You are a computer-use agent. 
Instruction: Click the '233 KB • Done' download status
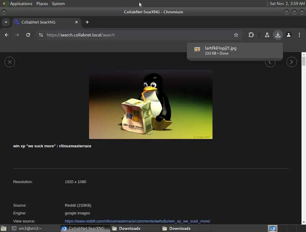[216, 53]
